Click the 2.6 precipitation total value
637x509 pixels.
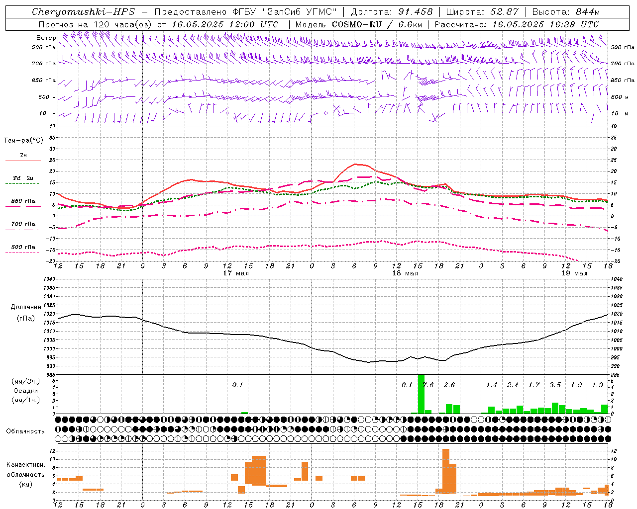pyautogui.click(x=449, y=385)
